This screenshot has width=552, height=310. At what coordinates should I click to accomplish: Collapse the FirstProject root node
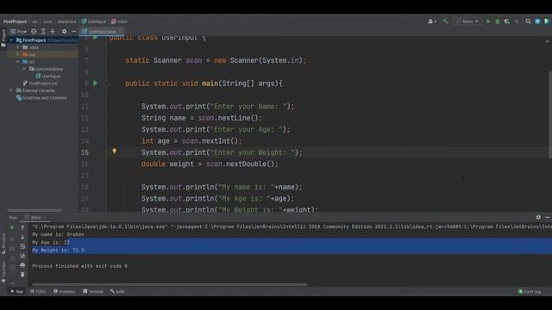pos(11,40)
